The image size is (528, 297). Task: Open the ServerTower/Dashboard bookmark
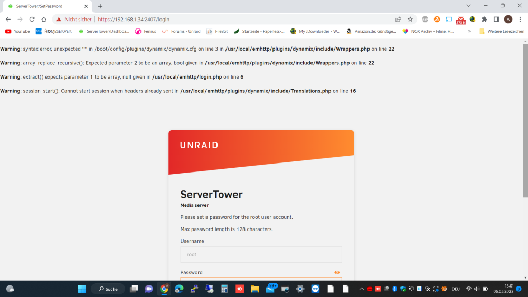coord(103,31)
